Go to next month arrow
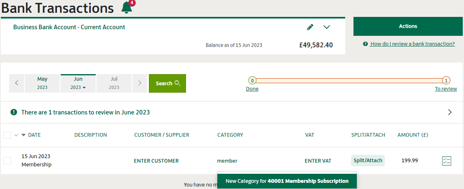Image resolution: width=464 pixels, height=189 pixels. (140, 83)
